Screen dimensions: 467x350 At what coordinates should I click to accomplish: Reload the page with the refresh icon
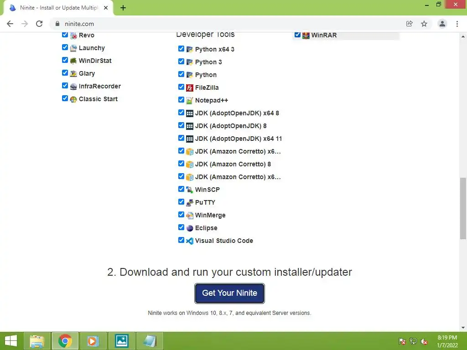click(x=39, y=24)
